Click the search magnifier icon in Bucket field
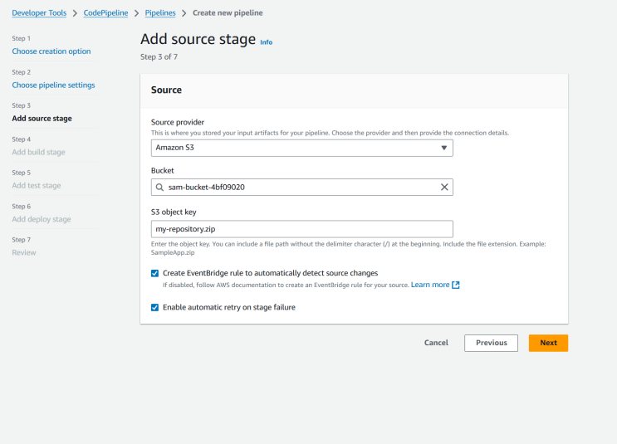 point(159,188)
